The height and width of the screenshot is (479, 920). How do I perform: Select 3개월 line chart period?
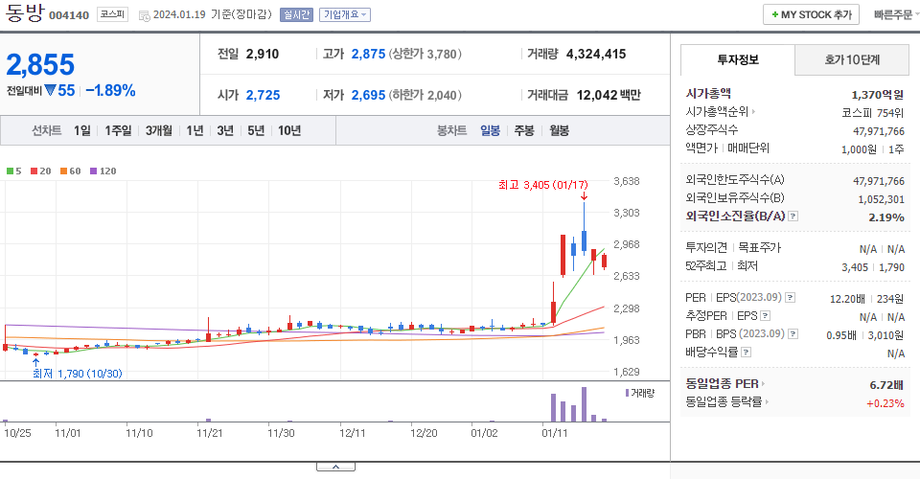click(x=159, y=130)
